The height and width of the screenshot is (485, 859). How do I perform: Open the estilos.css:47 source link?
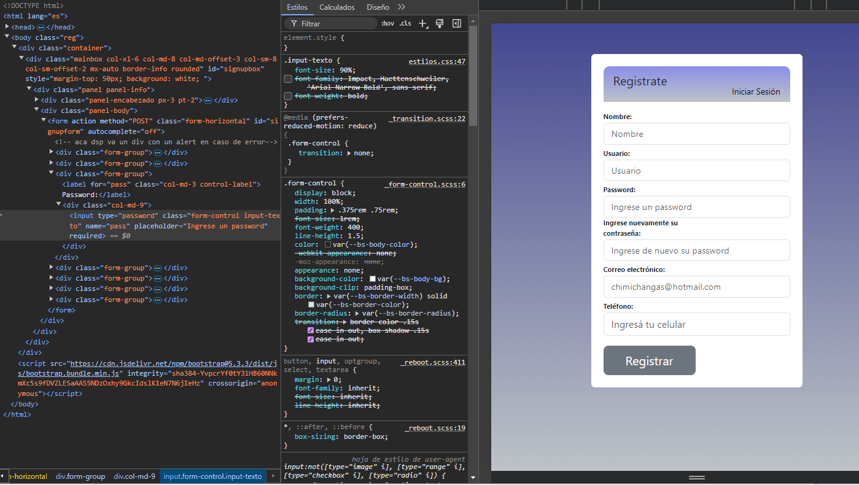point(437,61)
